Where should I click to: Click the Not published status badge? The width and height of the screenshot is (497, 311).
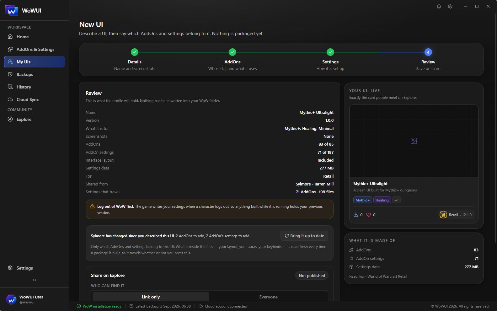[x=312, y=276]
